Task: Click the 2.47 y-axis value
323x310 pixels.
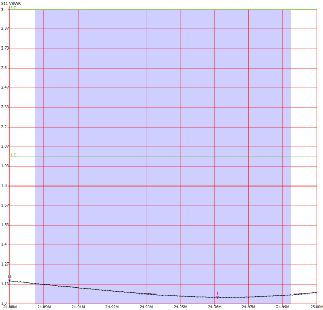Action: pos(5,87)
